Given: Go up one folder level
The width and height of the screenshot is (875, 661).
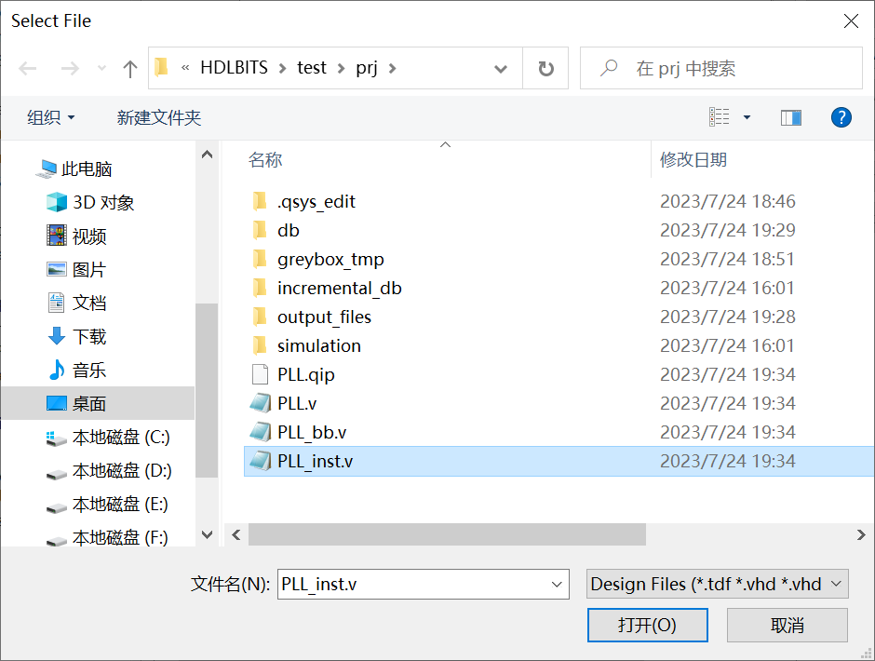Looking at the screenshot, I should pos(130,69).
